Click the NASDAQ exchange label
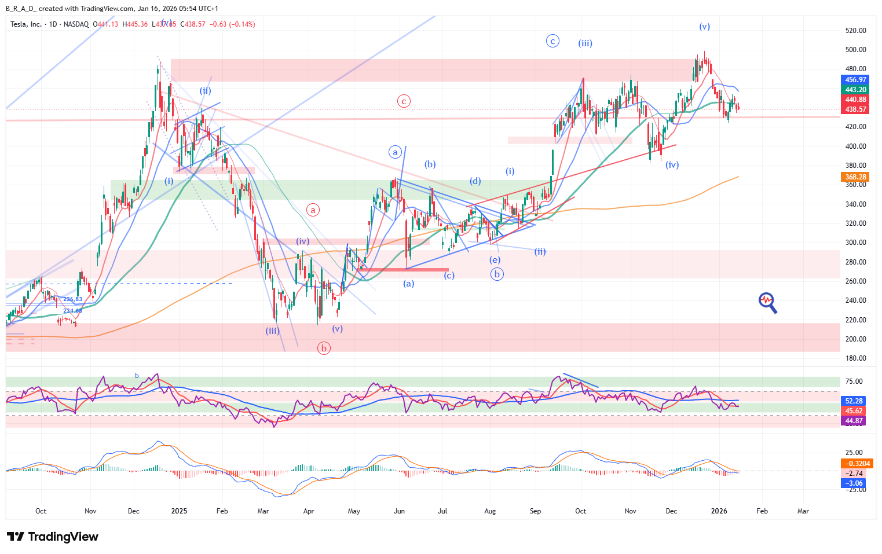 coord(76,24)
